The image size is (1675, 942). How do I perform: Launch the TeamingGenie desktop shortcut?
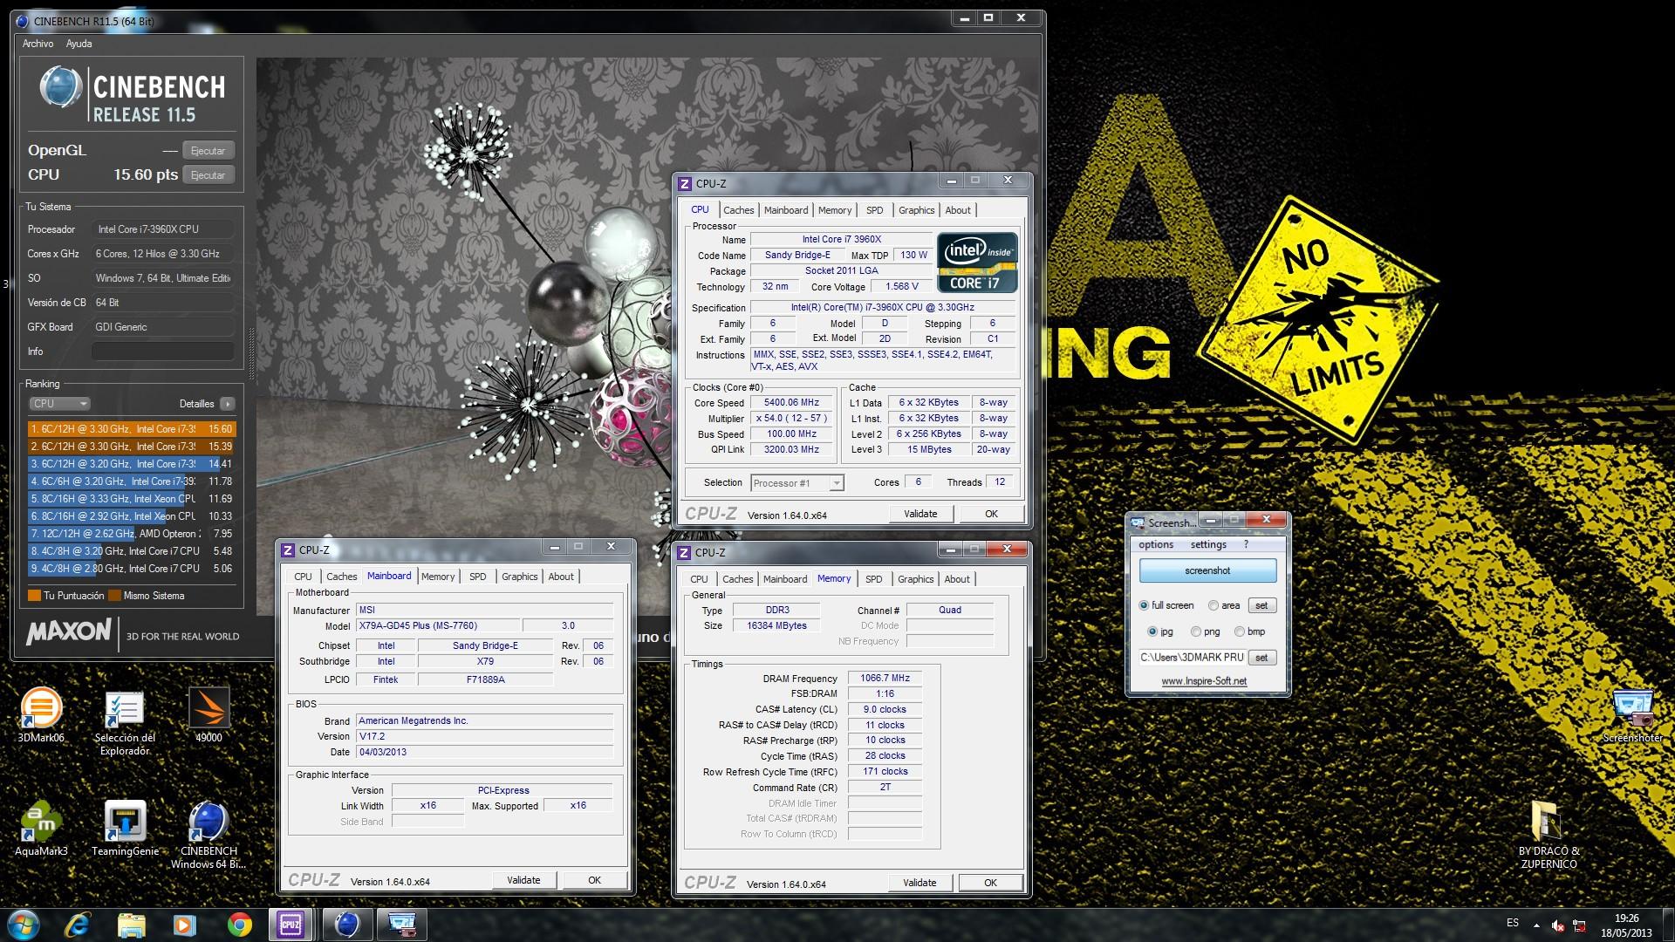point(125,828)
